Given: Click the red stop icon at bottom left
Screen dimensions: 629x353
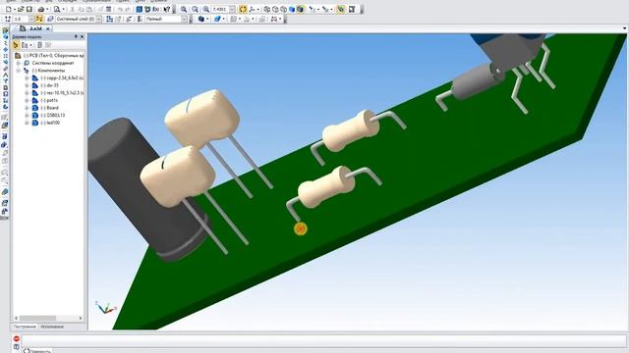Looking at the screenshot, I should coord(17,339).
